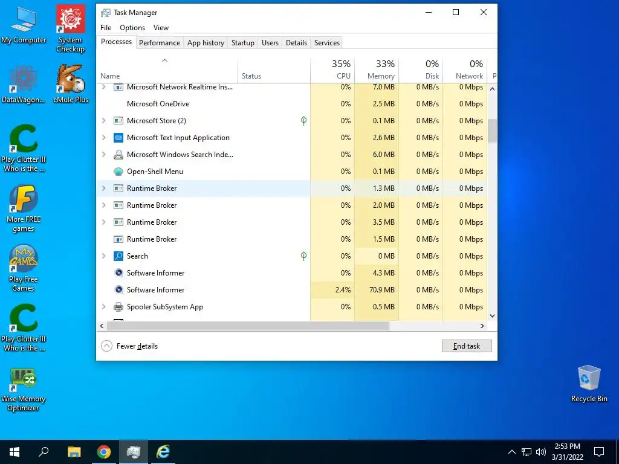Select the Microsoft OneDrive process row
The width and height of the screenshot is (619, 464).
pos(292,104)
